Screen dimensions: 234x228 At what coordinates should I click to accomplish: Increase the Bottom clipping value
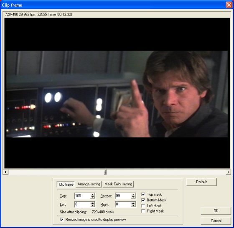(133, 195)
